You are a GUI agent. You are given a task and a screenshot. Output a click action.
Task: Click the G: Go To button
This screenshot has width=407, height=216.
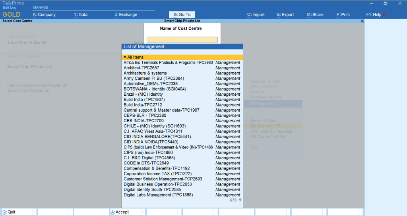[x=182, y=15]
